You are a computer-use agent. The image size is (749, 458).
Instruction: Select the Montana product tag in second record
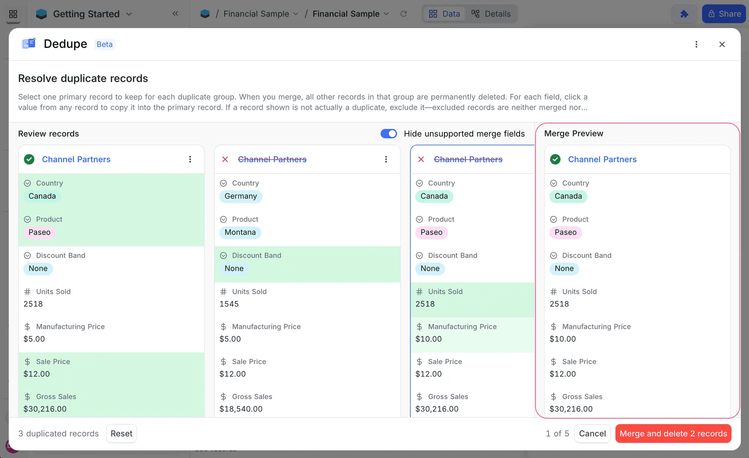[x=240, y=233]
